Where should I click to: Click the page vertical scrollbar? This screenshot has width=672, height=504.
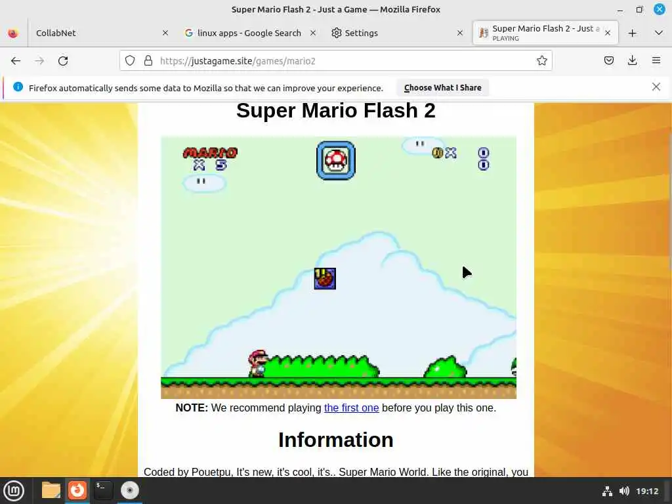coord(669,201)
